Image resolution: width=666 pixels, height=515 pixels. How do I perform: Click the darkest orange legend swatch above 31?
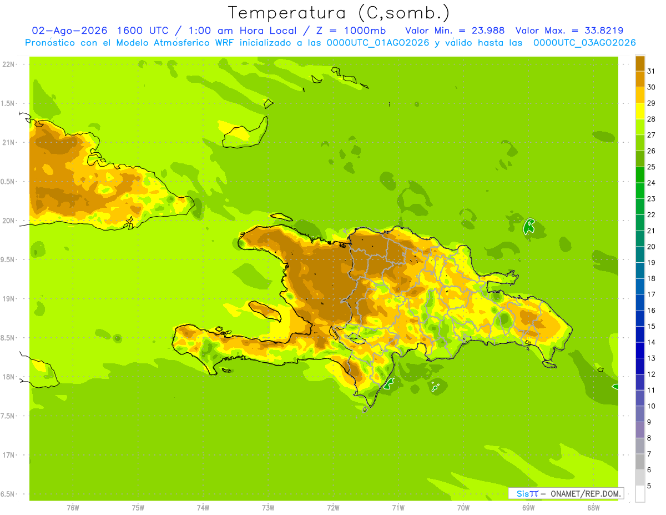click(640, 64)
